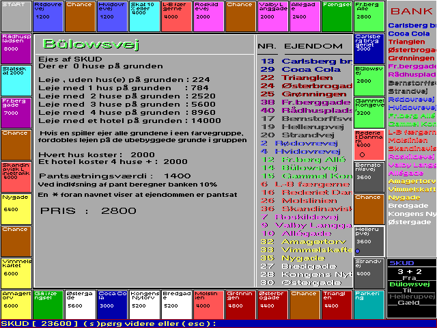Select the Rødovrevej 1200 board square
The height and width of the screenshot is (328, 437).
tap(48, 16)
